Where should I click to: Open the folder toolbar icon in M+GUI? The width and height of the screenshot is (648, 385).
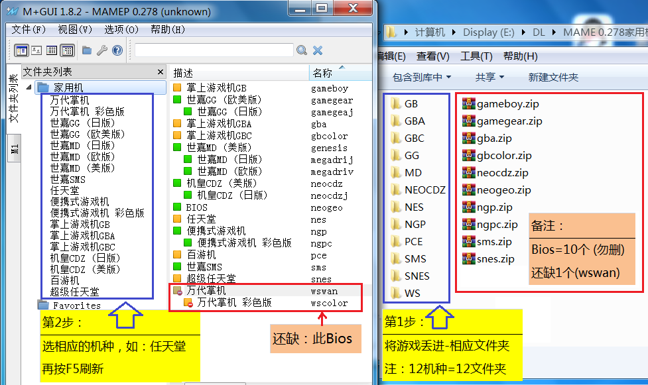pyautogui.click(x=87, y=50)
